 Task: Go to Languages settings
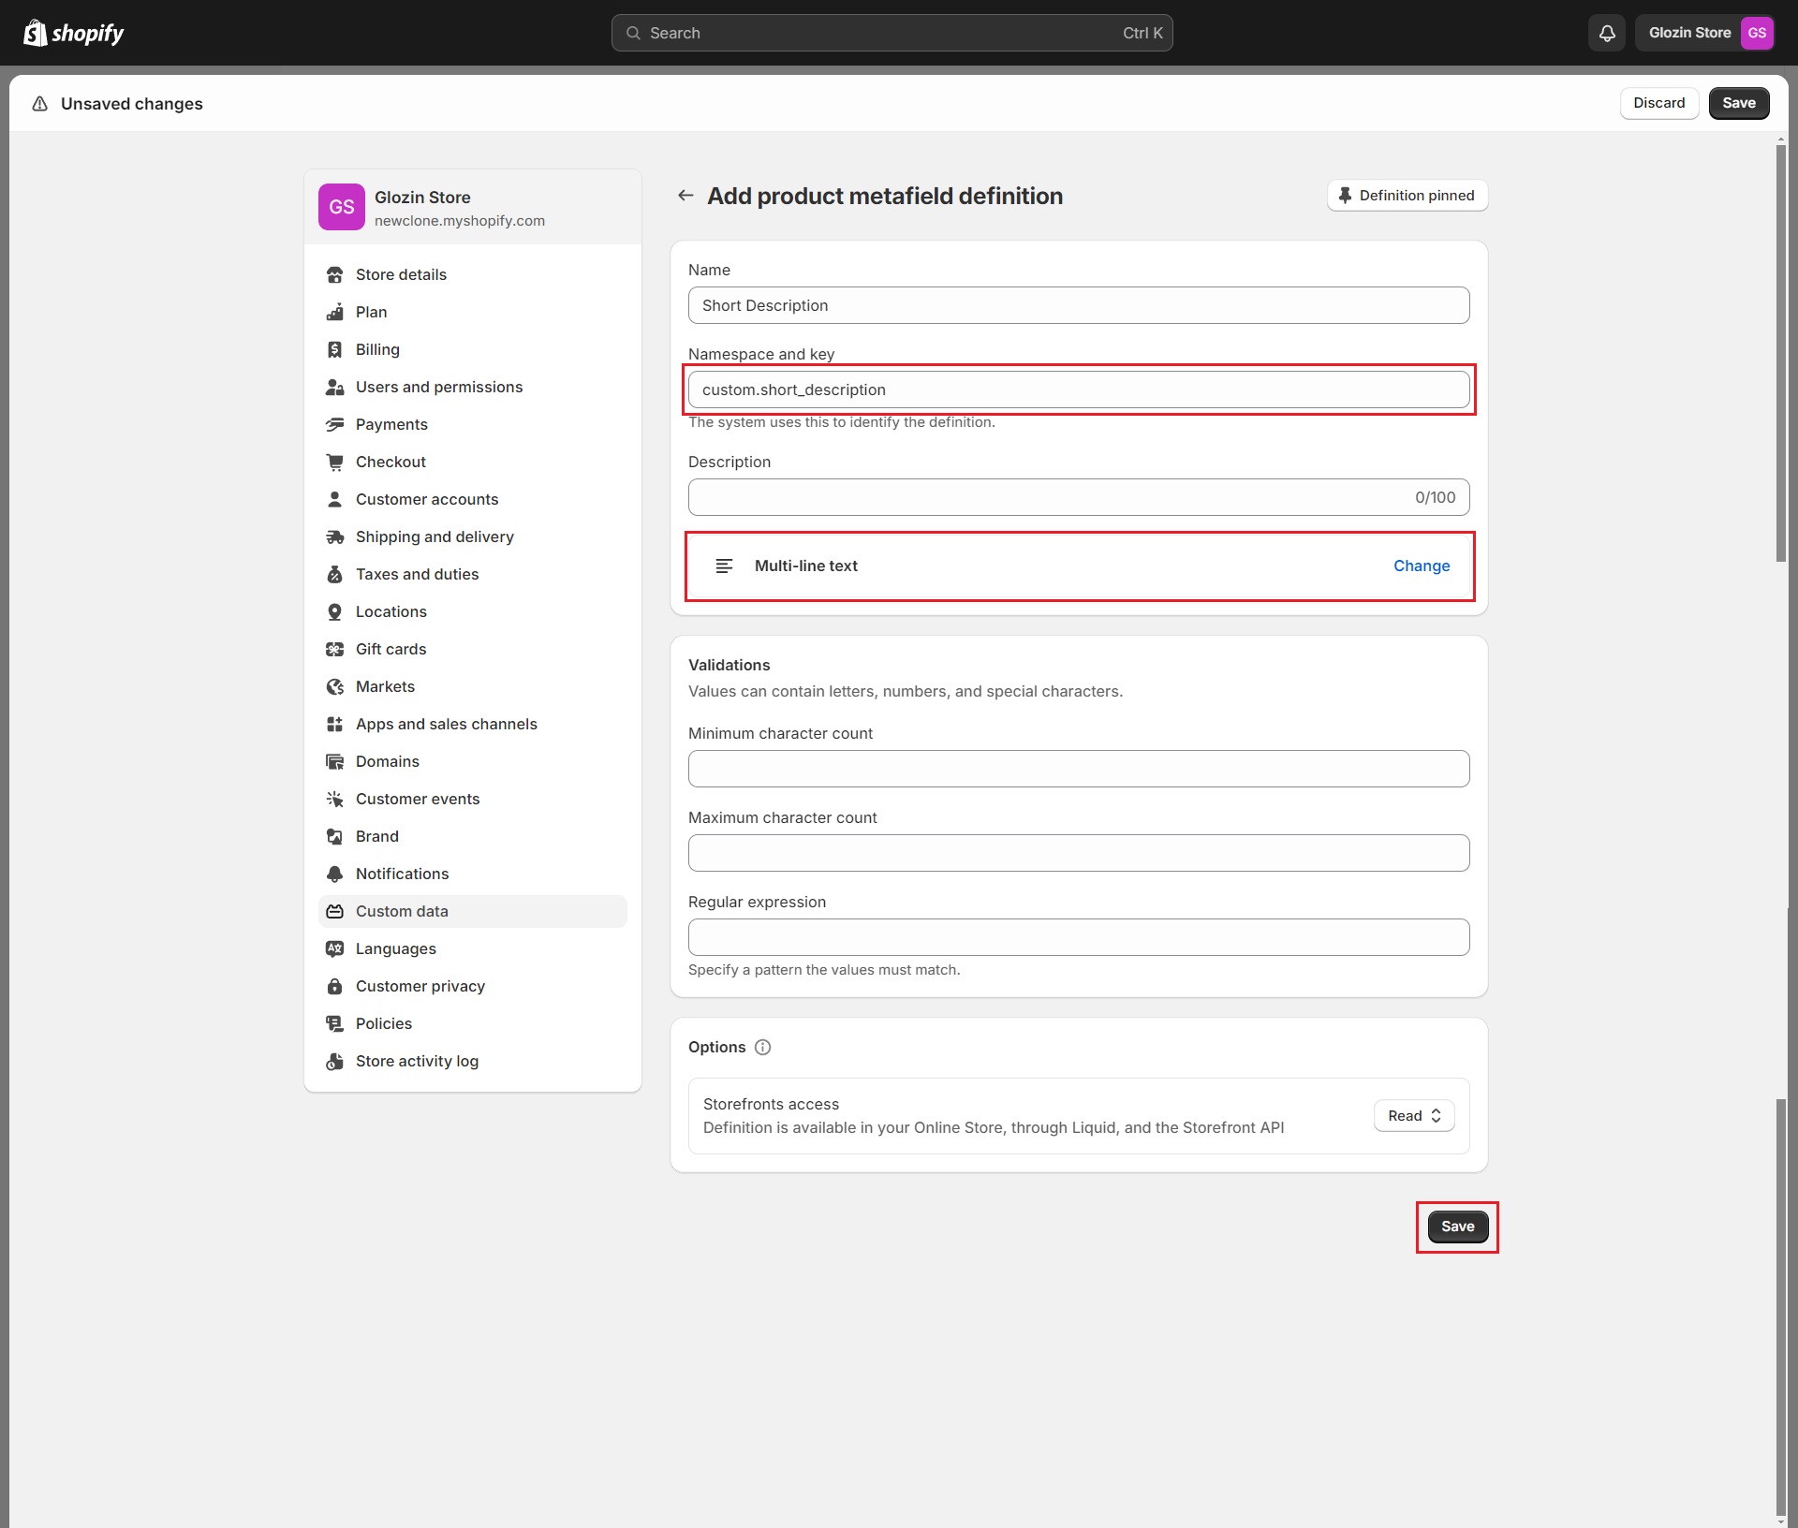click(x=395, y=948)
